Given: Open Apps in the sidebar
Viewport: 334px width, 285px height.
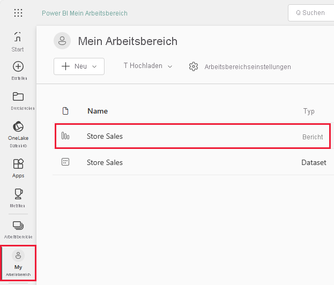Looking at the screenshot, I should coord(18,168).
